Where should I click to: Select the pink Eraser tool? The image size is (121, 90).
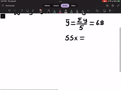(x=41, y=11)
